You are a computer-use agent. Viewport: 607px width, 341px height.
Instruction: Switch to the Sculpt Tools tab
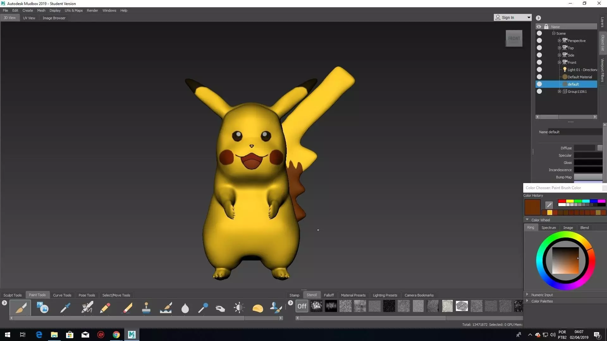[x=13, y=295]
